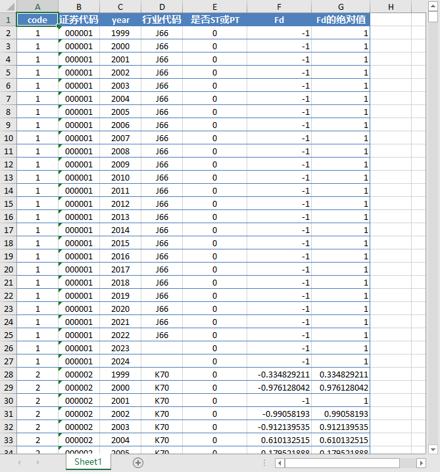Image resolution: width=440 pixels, height=472 pixels.
Task: Select column D header
Action: coord(162,7)
